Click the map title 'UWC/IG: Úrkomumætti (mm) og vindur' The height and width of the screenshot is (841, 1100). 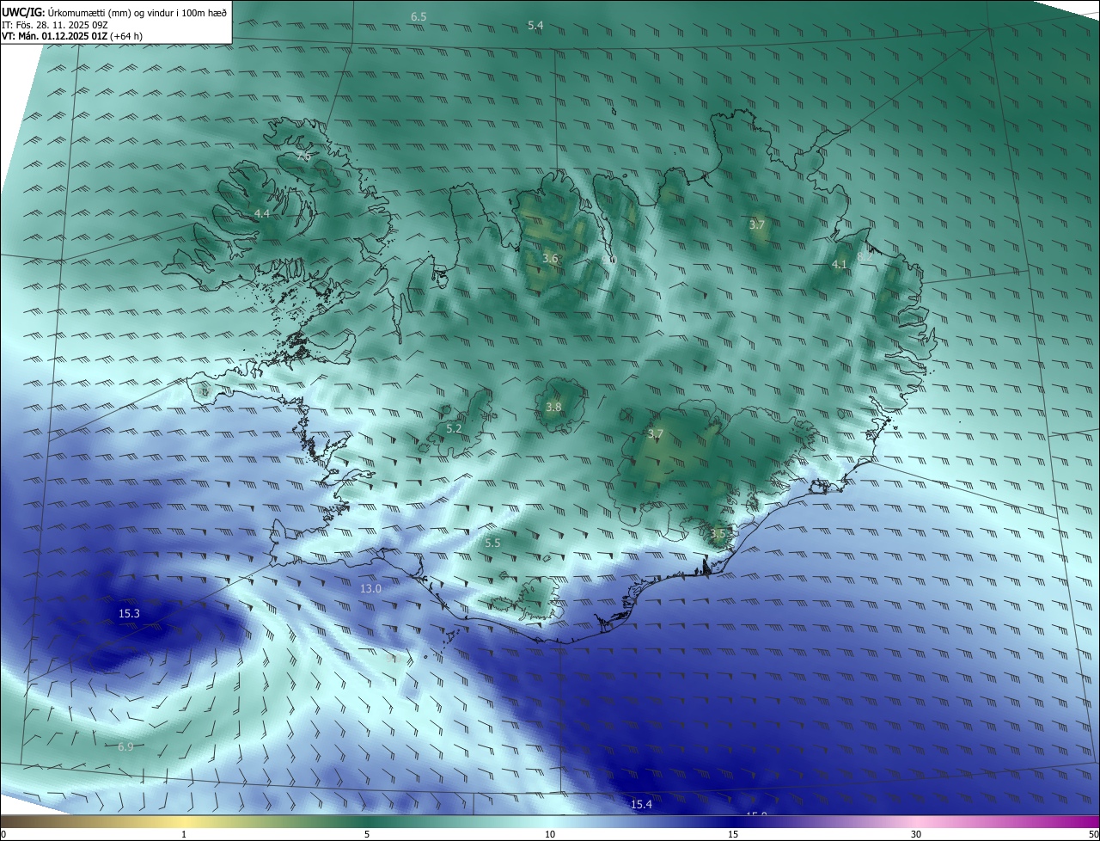coord(113,11)
